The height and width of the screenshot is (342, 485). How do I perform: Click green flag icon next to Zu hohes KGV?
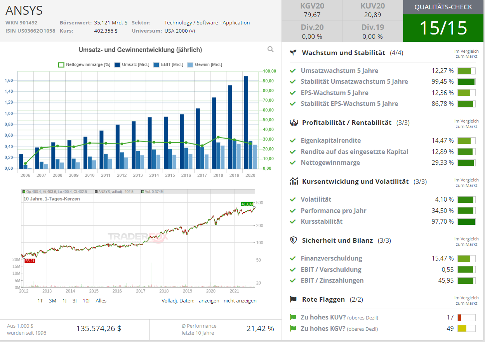(x=293, y=329)
